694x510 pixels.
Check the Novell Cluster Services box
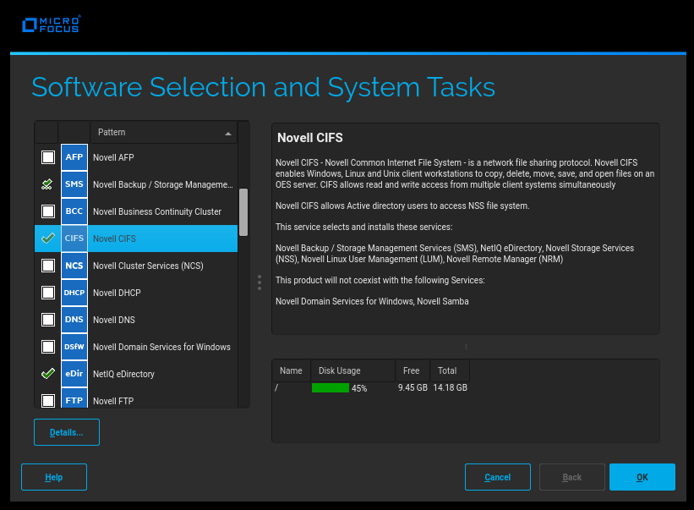[x=48, y=266]
